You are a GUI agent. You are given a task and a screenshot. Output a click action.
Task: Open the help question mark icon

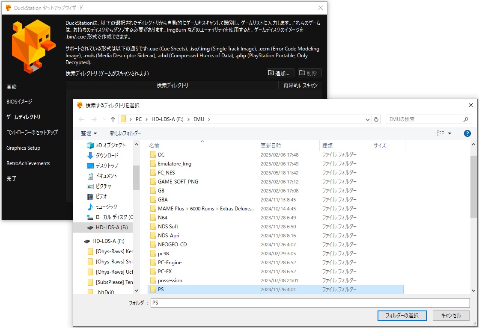pos(467,133)
